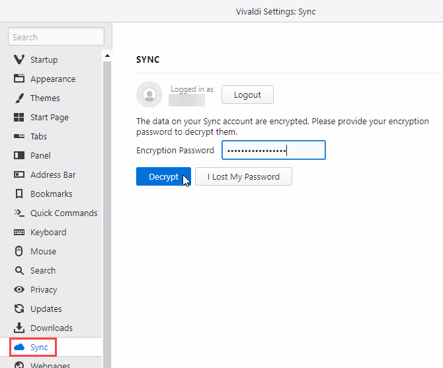This screenshot has height=368, width=443.
Task: Click the Startup V icon
Action: (19, 59)
